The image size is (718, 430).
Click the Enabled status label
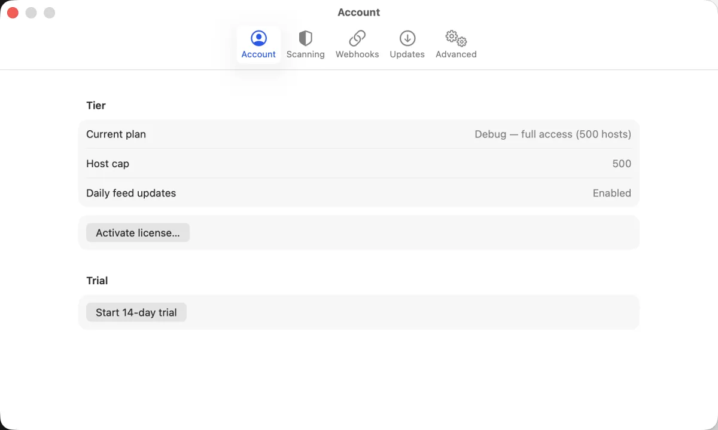click(611, 193)
